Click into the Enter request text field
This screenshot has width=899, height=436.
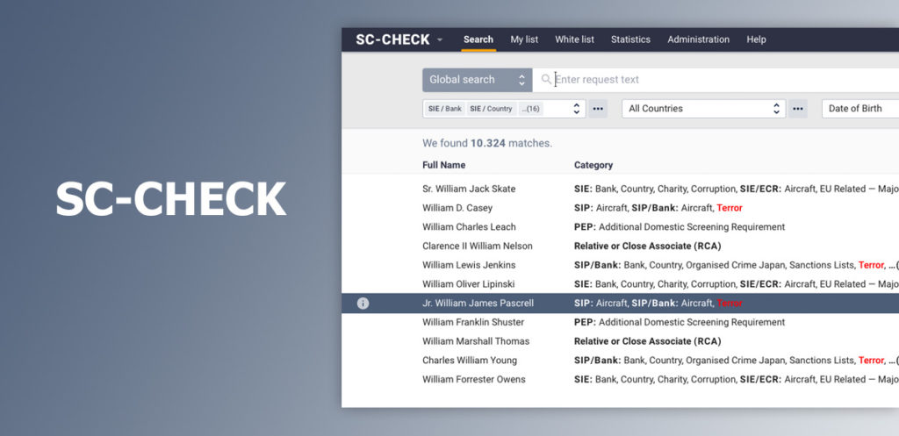702,80
